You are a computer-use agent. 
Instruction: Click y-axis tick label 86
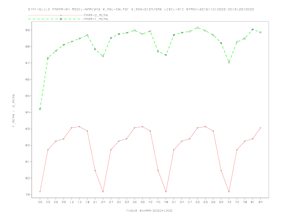27,79
